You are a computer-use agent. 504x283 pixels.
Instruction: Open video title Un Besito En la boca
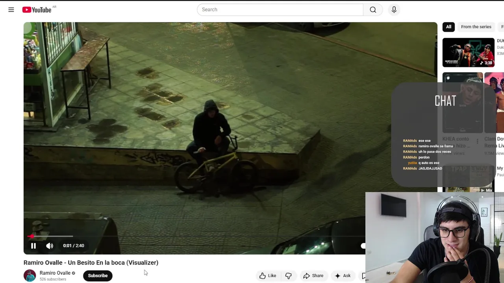pyautogui.click(x=91, y=263)
